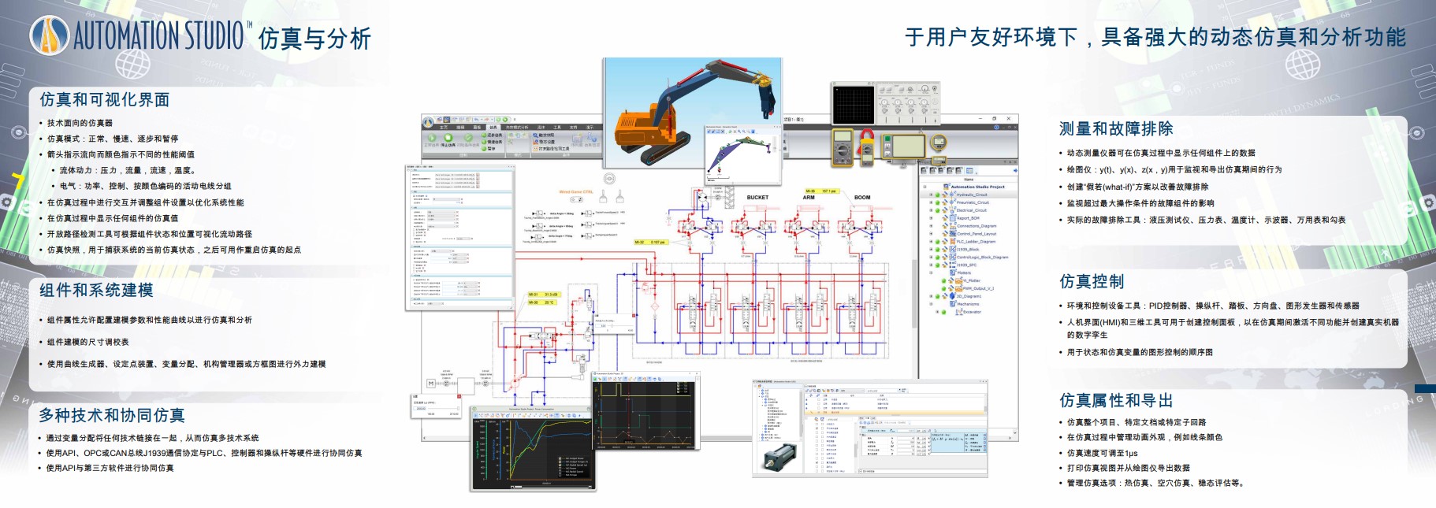Click the hydraulic tester instrument with display
Image resolution: width=1436 pixels, height=508 pixels.
904,146
